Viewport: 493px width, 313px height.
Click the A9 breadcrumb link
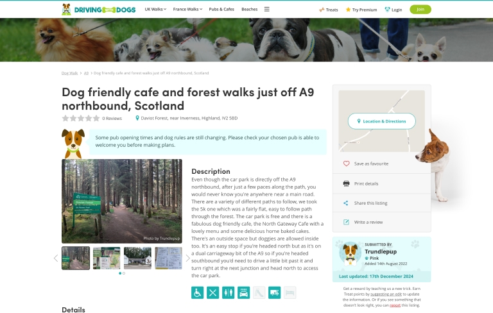pos(86,73)
